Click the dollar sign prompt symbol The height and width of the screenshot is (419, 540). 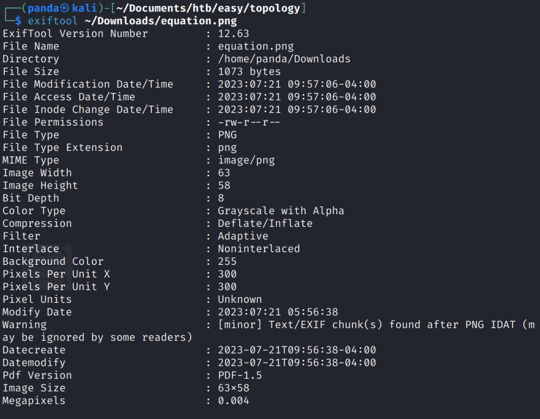click(18, 21)
